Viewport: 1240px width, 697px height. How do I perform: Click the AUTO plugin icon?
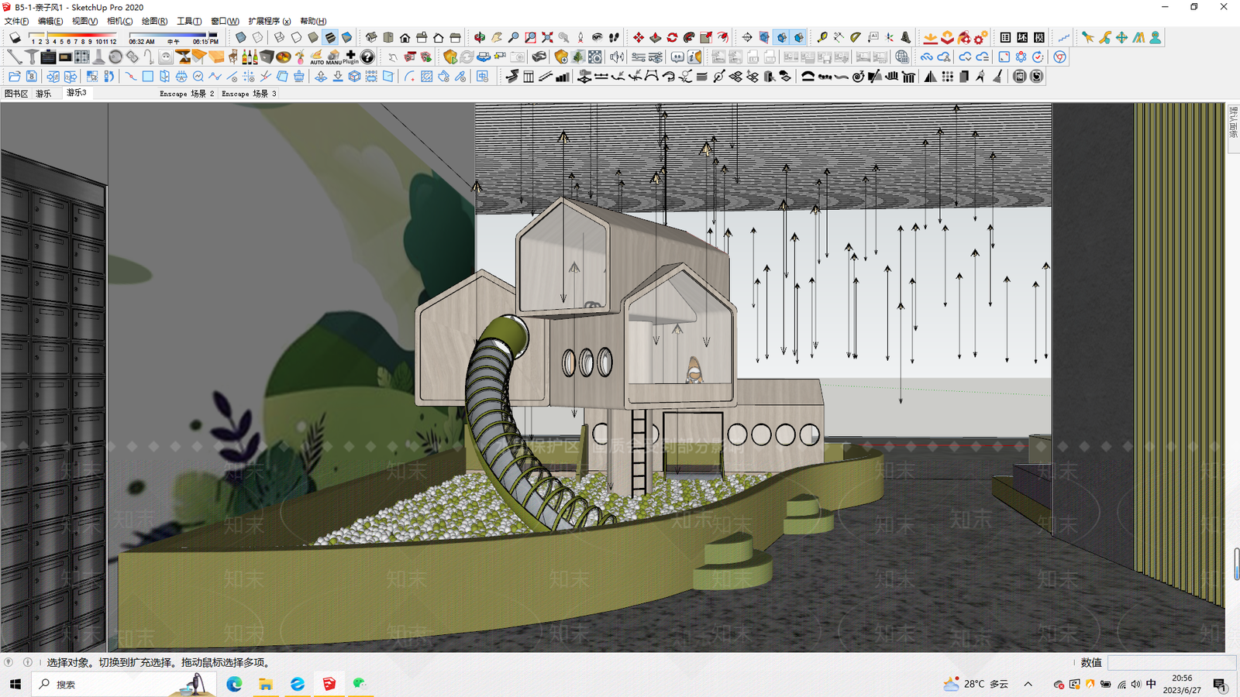coord(317,57)
